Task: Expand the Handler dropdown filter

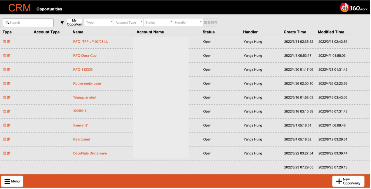Action: pos(188,22)
